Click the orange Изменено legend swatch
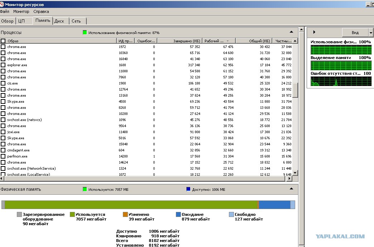The image size is (374, 247). 125,214
